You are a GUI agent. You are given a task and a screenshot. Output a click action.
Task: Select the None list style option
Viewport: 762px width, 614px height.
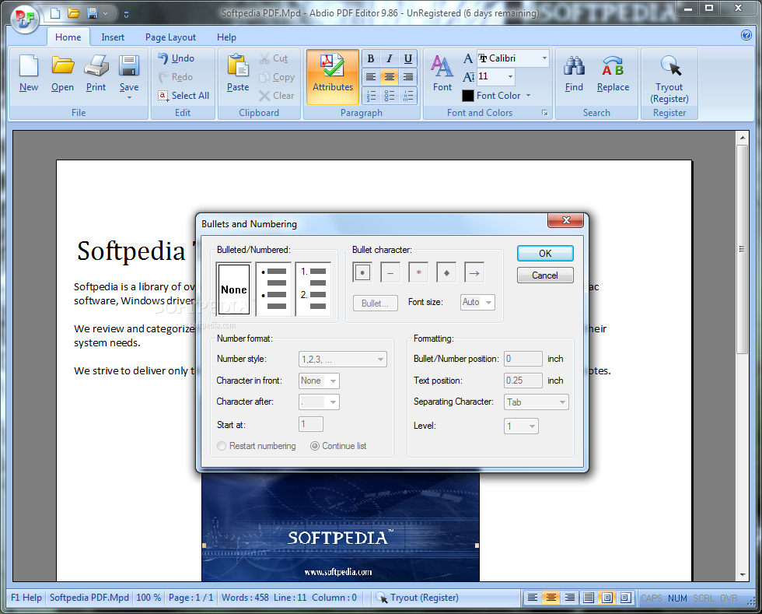click(234, 289)
